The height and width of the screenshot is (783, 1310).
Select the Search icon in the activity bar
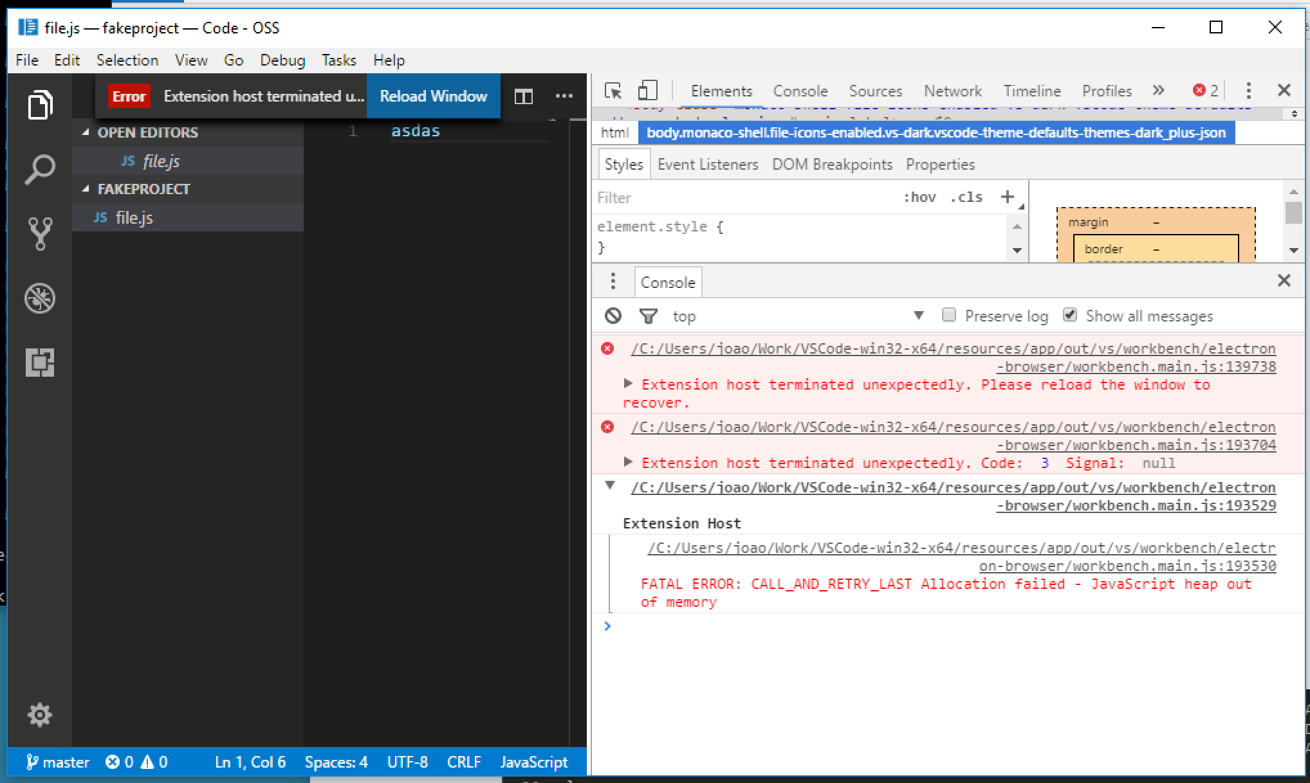click(x=40, y=168)
